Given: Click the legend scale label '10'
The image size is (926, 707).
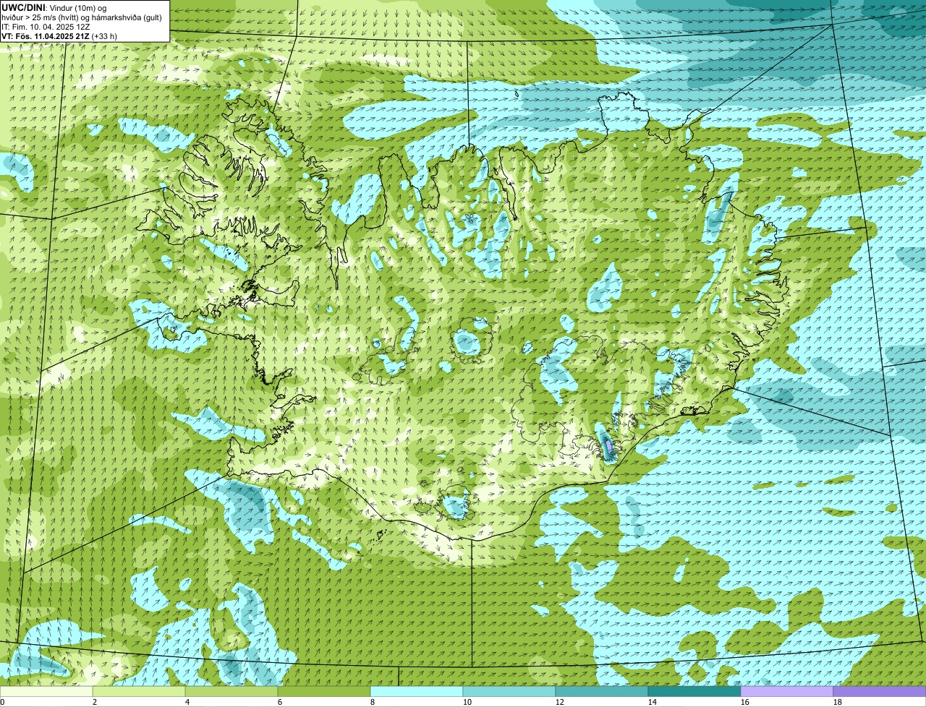Looking at the screenshot, I should 467,702.
